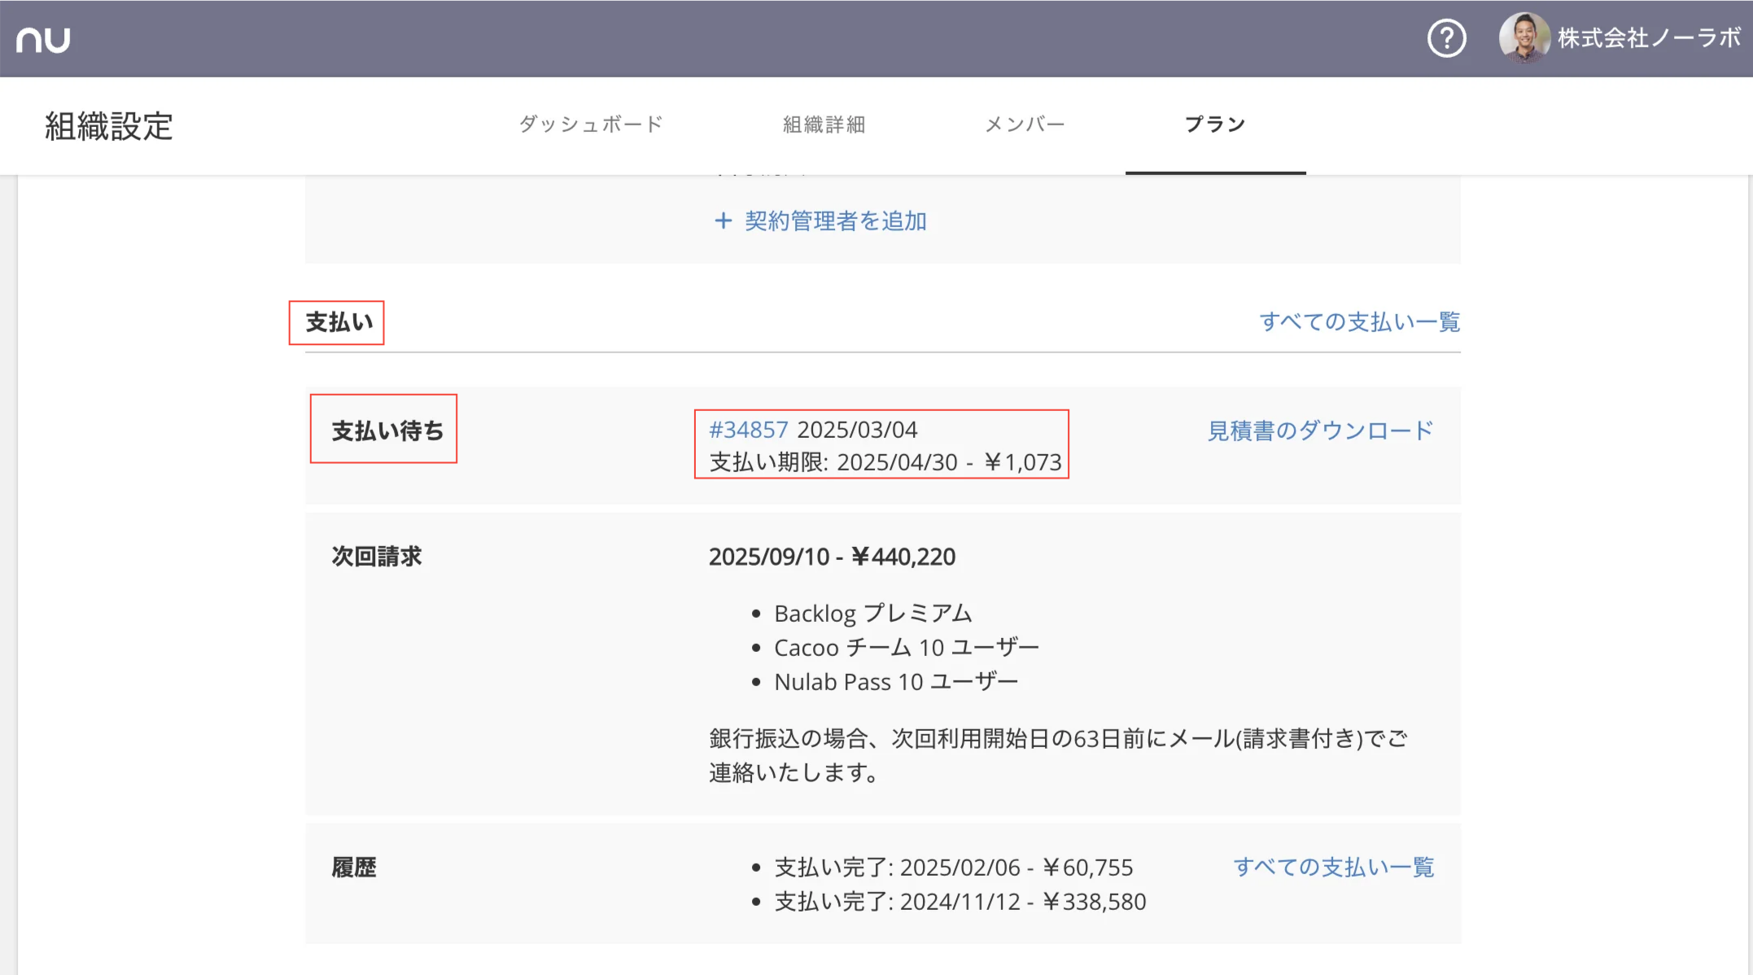
Task: Click the 支払い待ち label
Action: point(387,431)
